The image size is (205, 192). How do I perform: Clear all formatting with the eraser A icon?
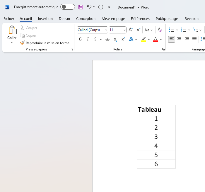tap(160, 30)
